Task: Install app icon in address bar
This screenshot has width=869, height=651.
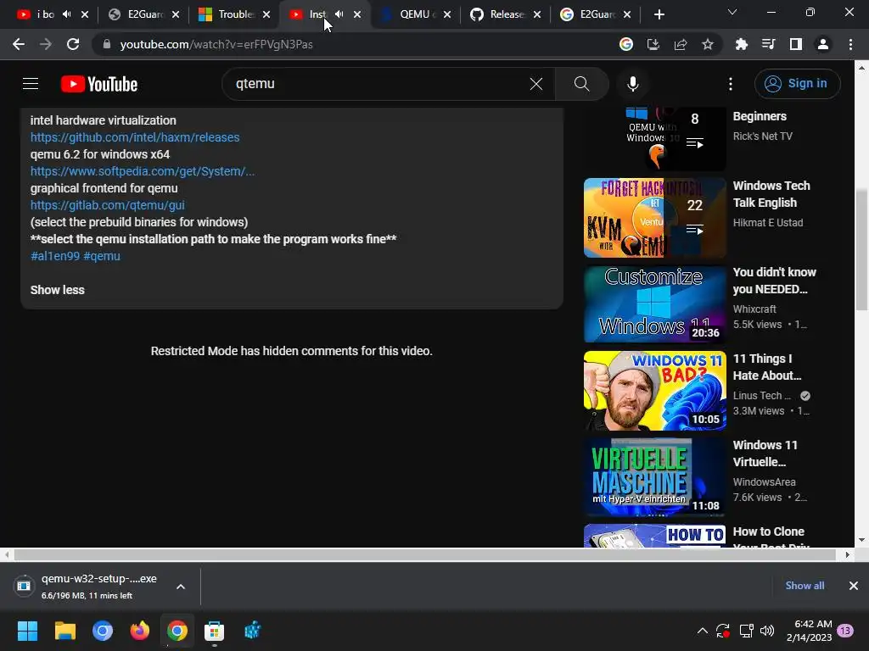Action: (653, 44)
